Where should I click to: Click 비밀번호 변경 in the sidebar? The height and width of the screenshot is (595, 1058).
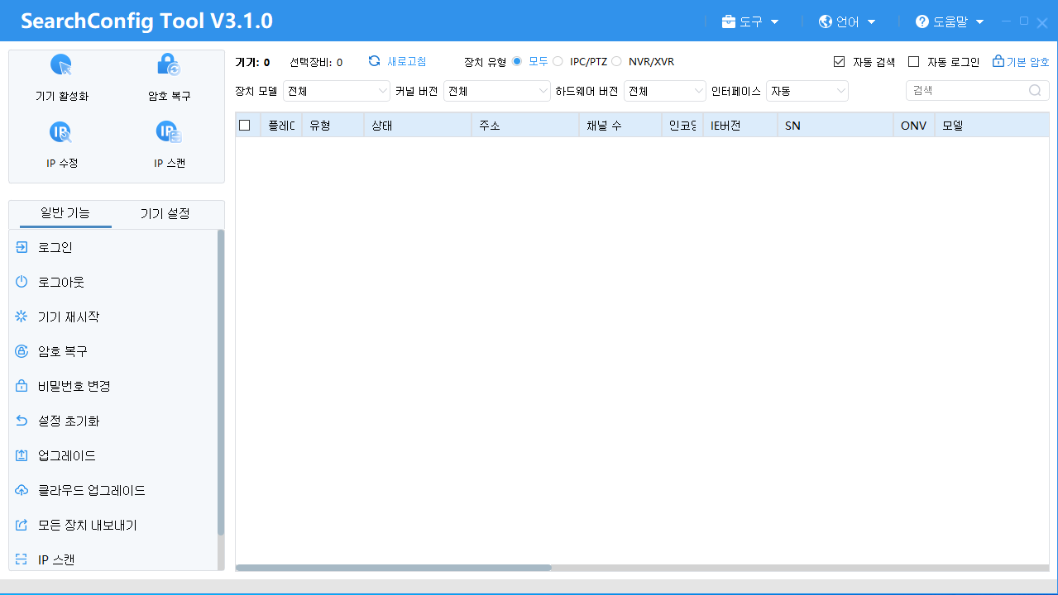tap(74, 386)
